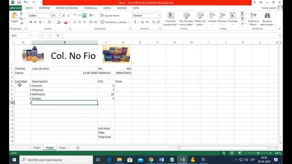This screenshot has width=292, height=164.
Task: Open Número group dialog launcher
Action: click(x=160, y=29)
